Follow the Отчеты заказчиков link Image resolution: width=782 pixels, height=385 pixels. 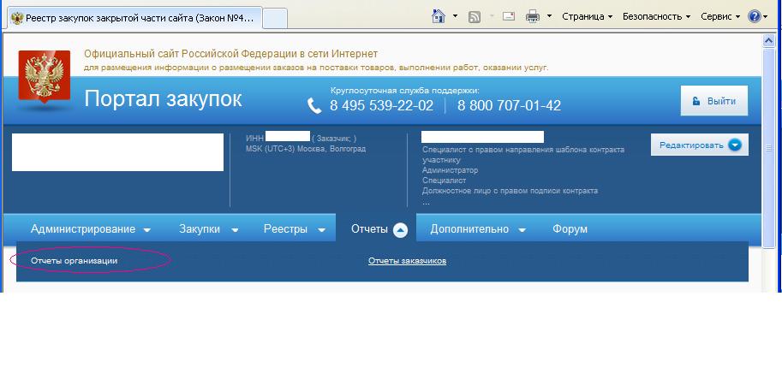click(407, 261)
